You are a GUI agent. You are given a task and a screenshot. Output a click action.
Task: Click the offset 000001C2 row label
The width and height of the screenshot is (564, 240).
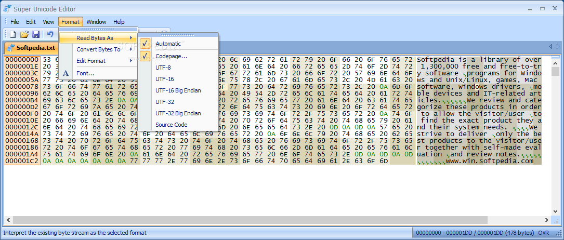point(22,161)
